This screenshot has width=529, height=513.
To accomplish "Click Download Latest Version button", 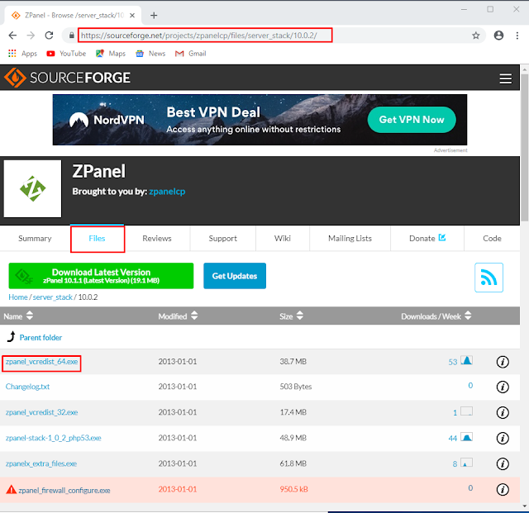I will [101, 276].
